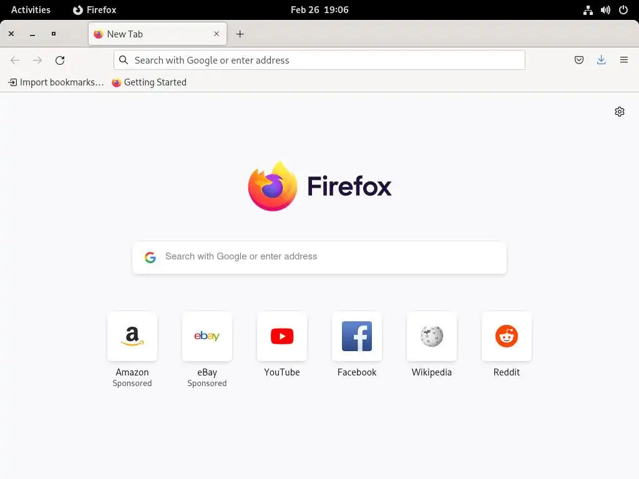This screenshot has height=479, width=639.
Task: Click the Facebook label text
Action: [357, 372]
